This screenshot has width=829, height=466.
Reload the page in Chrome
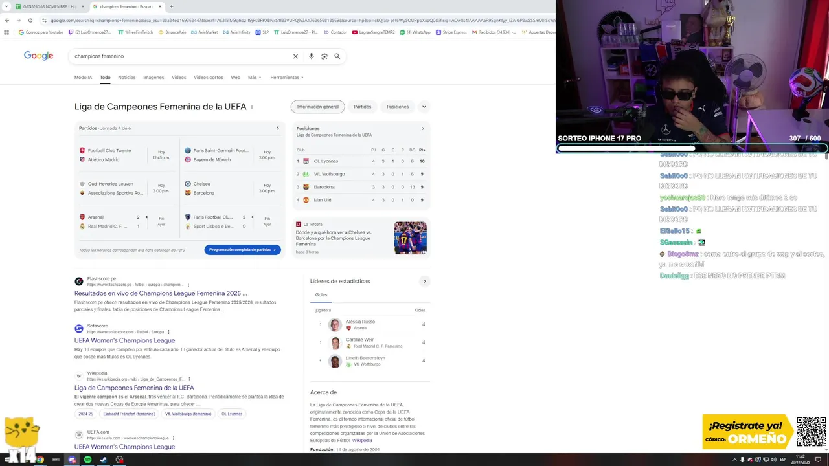pyautogui.click(x=30, y=20)
